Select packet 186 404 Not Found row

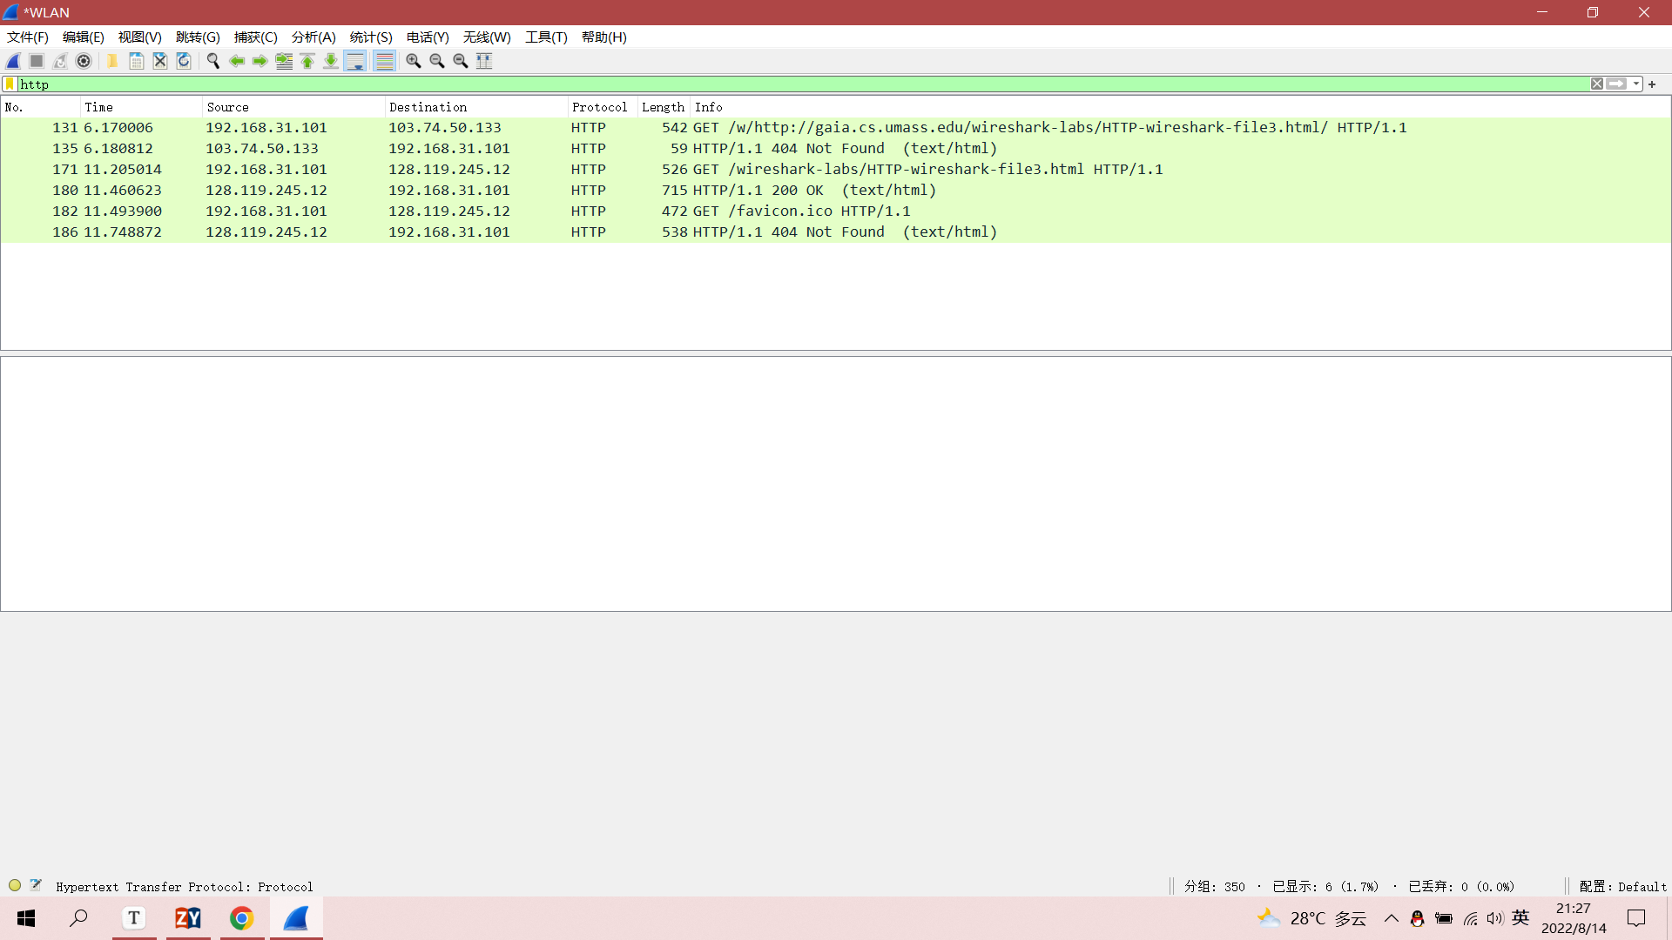click(836, 232)
